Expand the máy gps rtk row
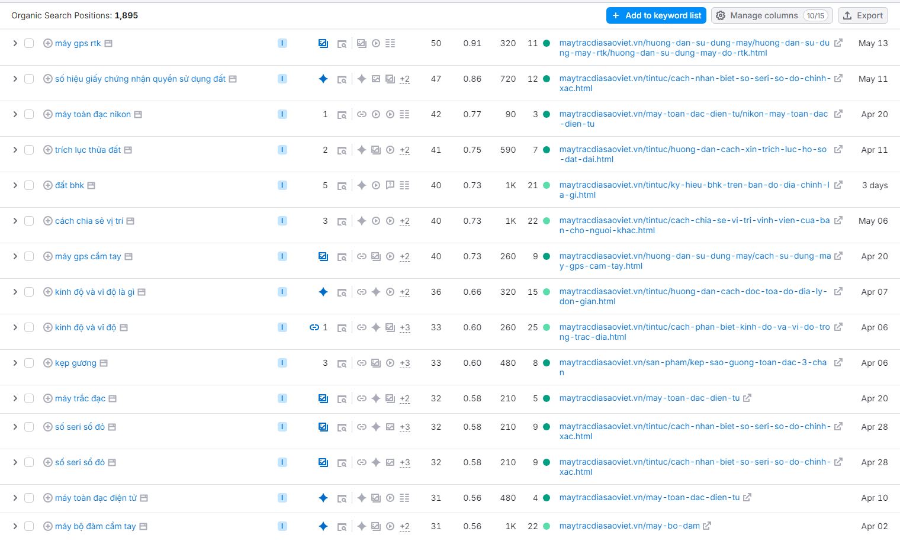This screenshot has height=541, width=900. 15,43
